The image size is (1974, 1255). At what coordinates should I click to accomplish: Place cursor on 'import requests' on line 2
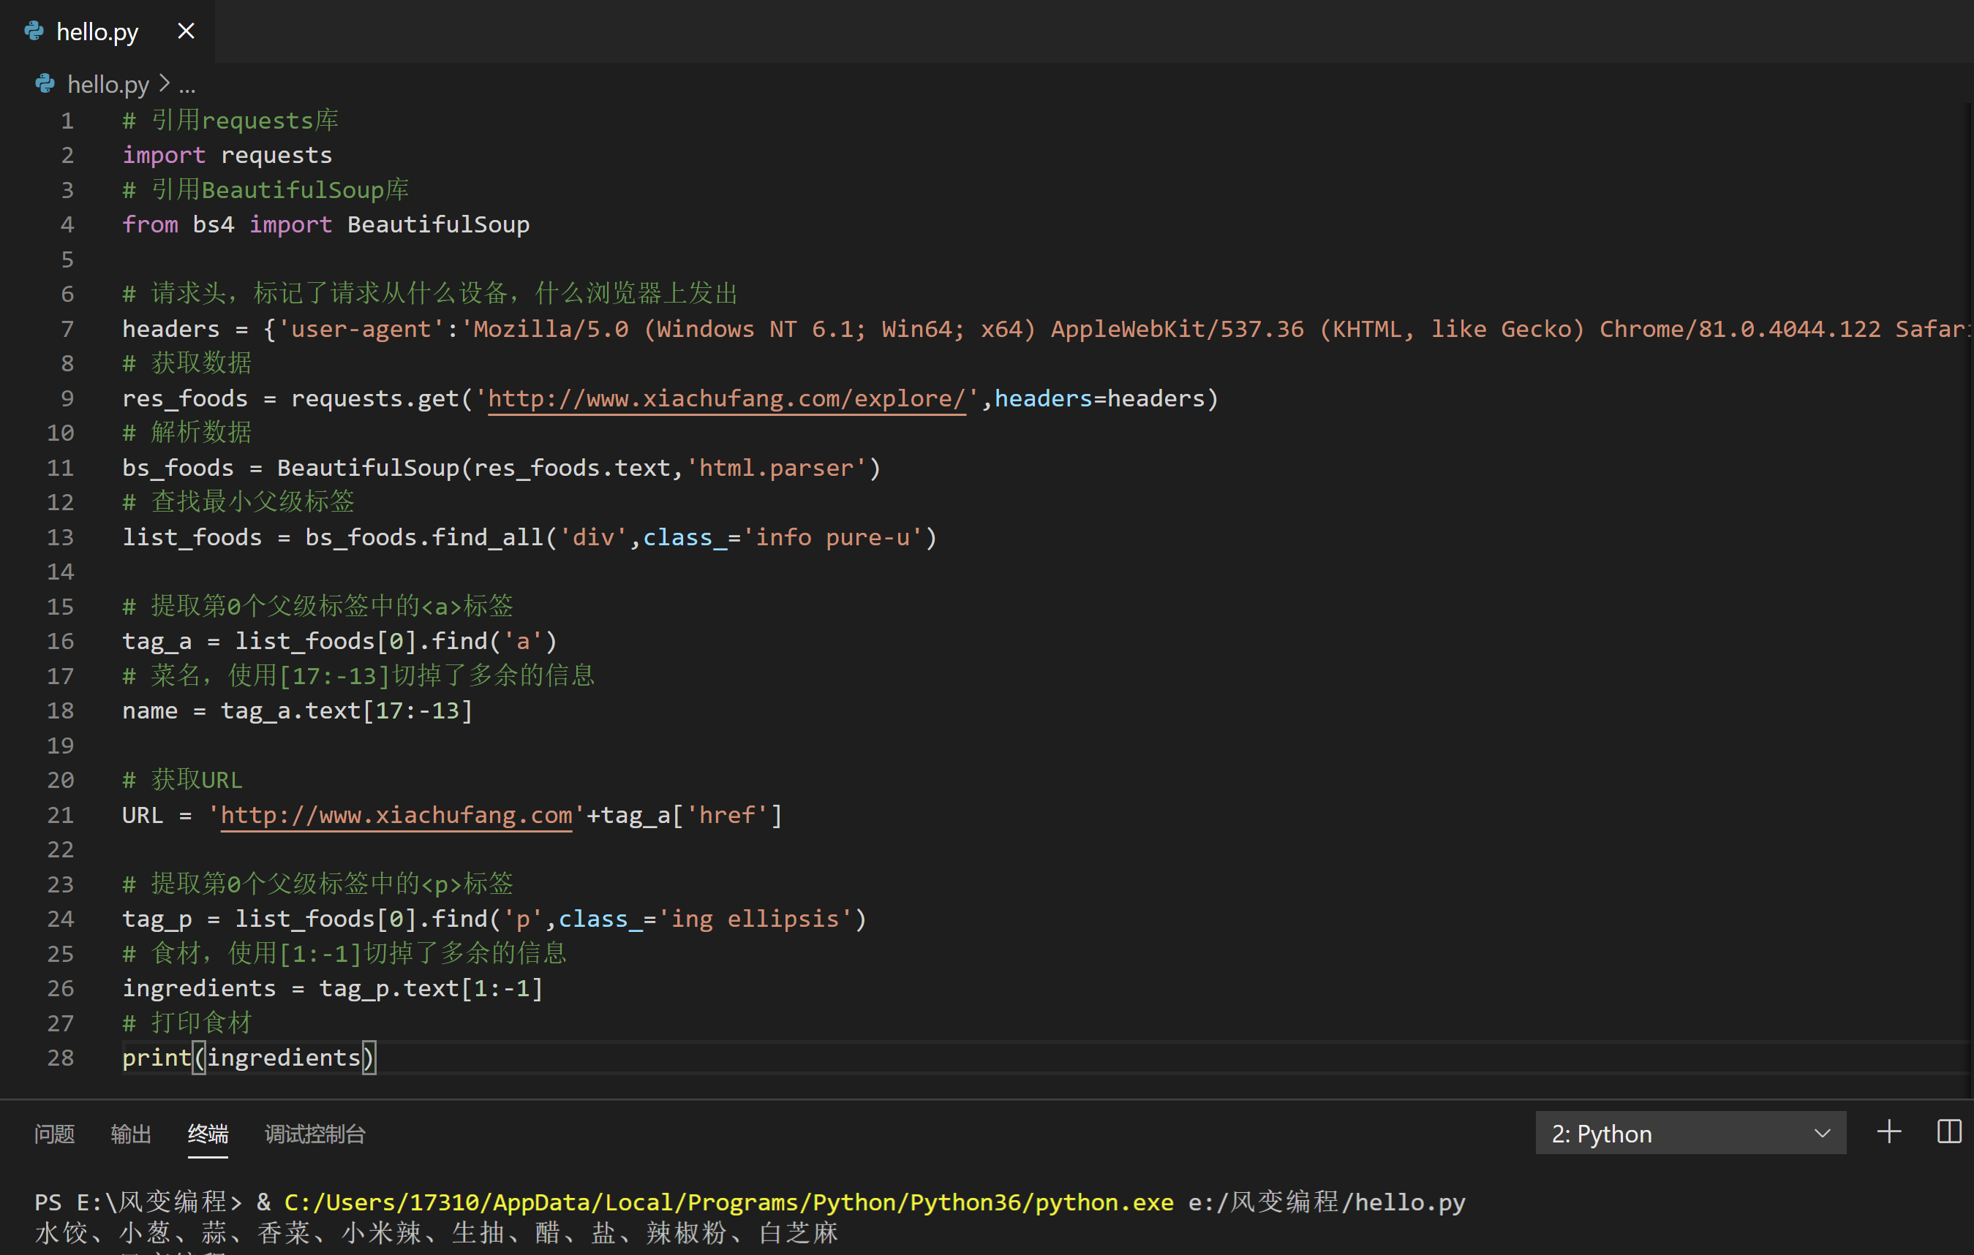(x=227, y=156)
